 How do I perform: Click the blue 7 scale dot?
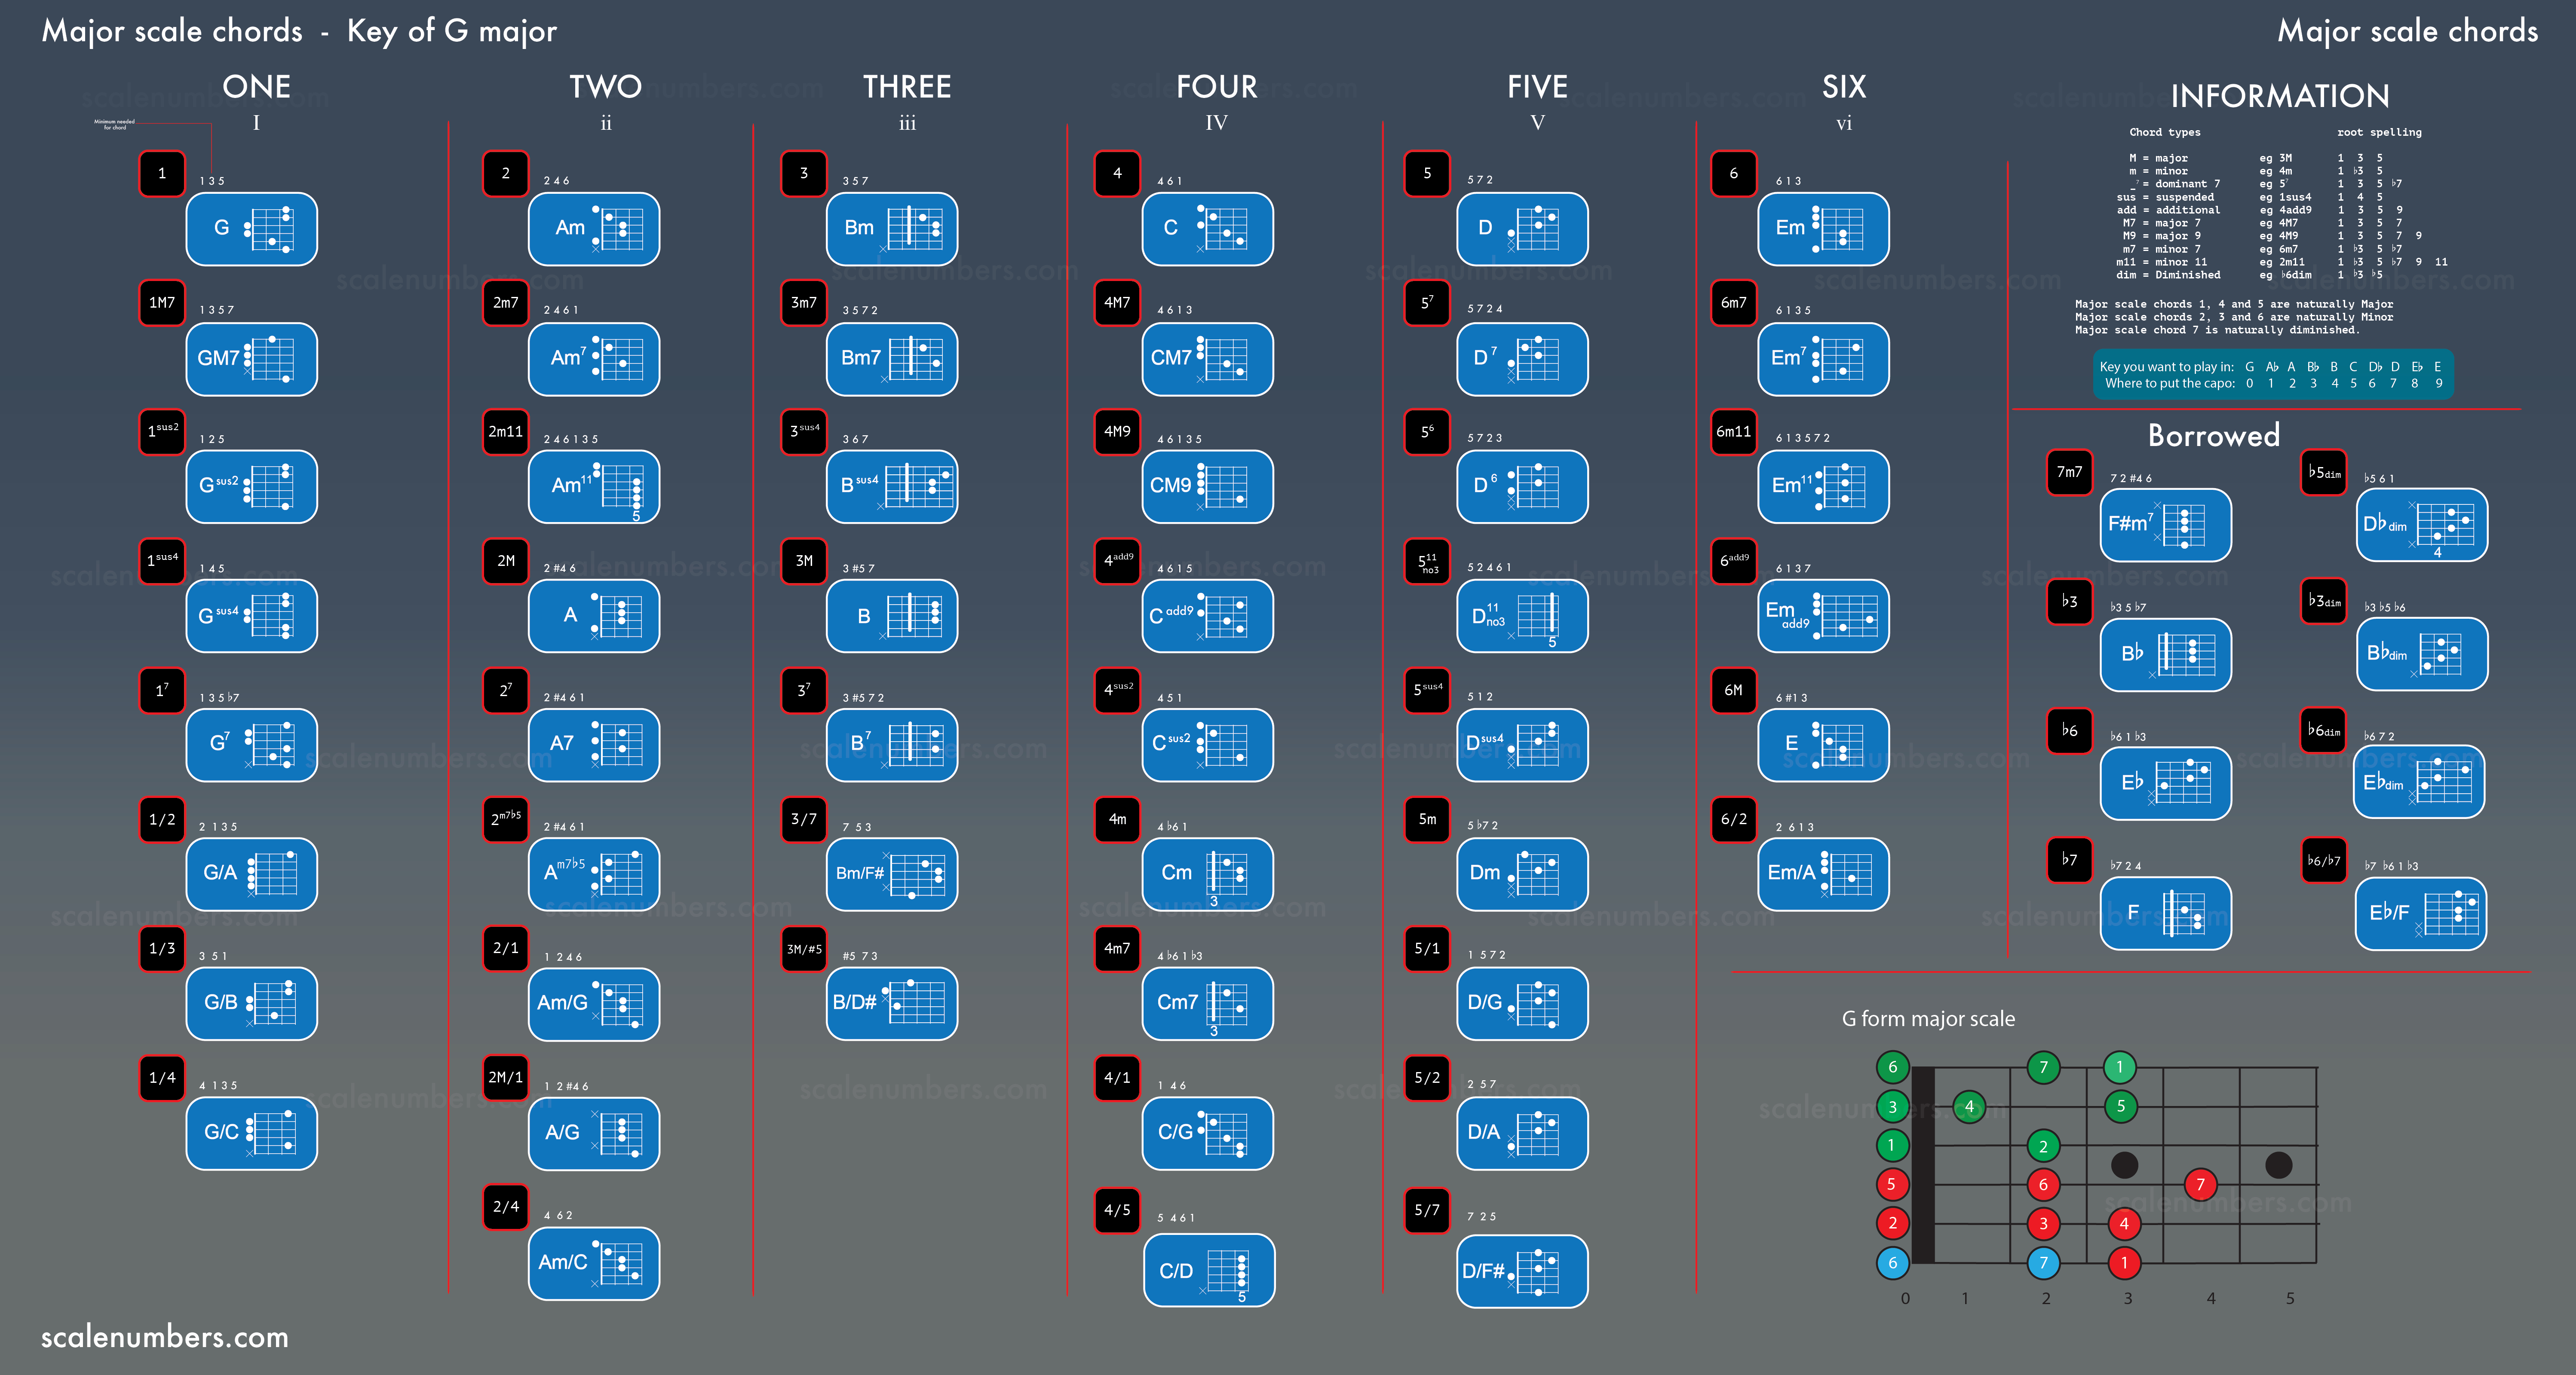point(2043,1263)
